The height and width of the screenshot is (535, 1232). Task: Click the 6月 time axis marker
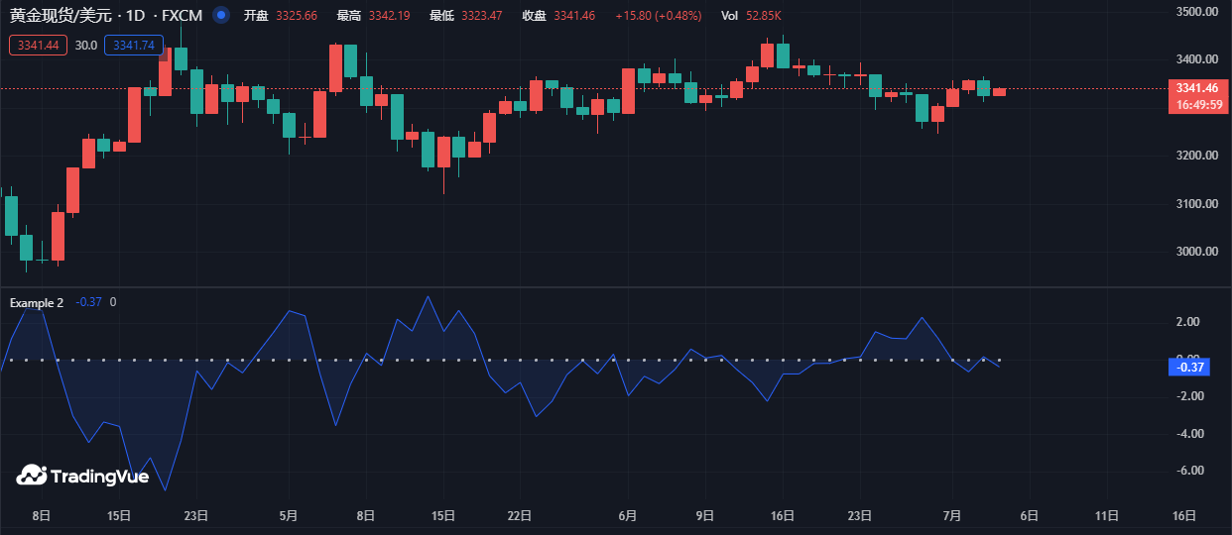627,515
